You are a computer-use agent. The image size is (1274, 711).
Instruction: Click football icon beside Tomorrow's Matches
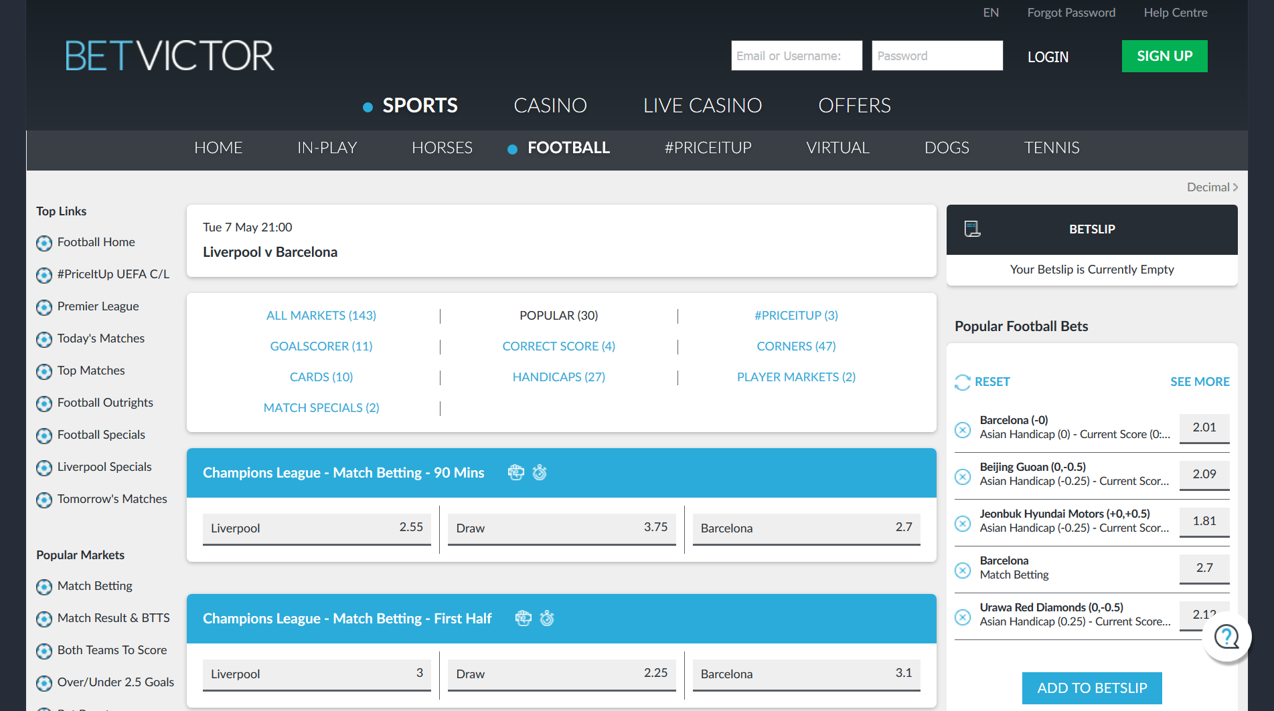click(x=44, y=500)
